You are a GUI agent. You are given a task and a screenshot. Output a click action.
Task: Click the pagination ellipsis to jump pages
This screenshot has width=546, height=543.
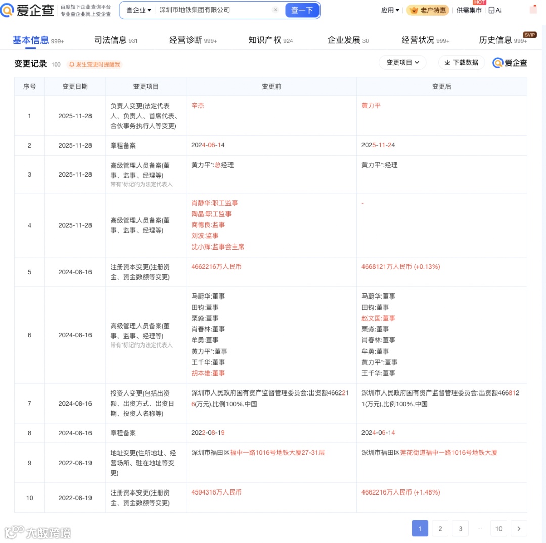(x=479, y=528)
